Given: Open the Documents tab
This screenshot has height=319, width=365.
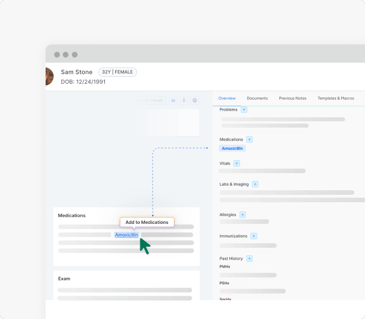Looking at the screenshot, I should pos(257,99).
